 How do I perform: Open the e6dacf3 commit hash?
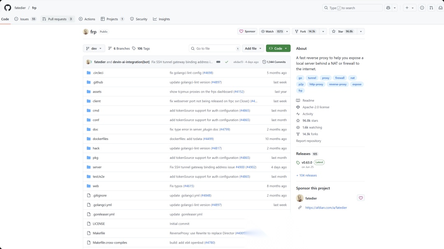pyautogui.click(x=238, y=62)
